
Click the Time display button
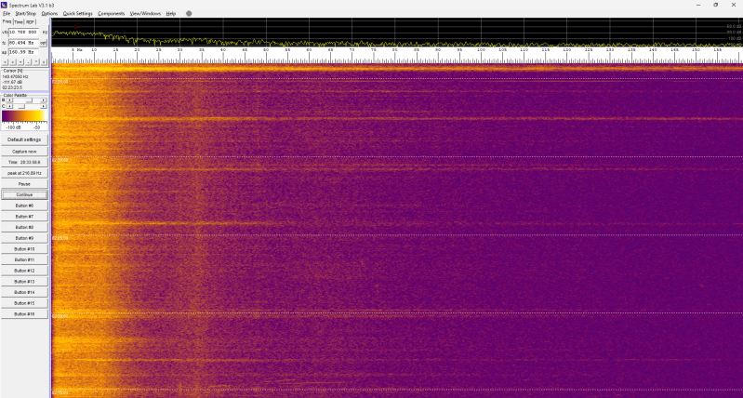coord(24,162)
